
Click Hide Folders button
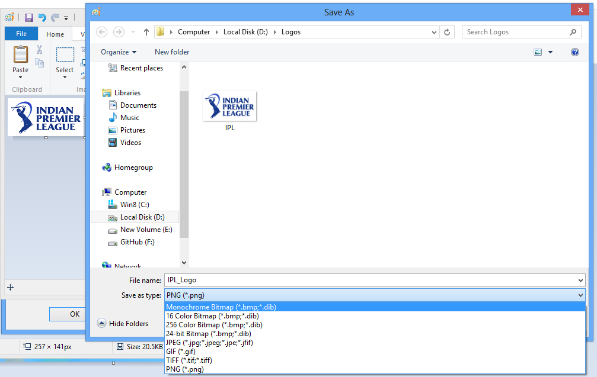pos(123,324)
